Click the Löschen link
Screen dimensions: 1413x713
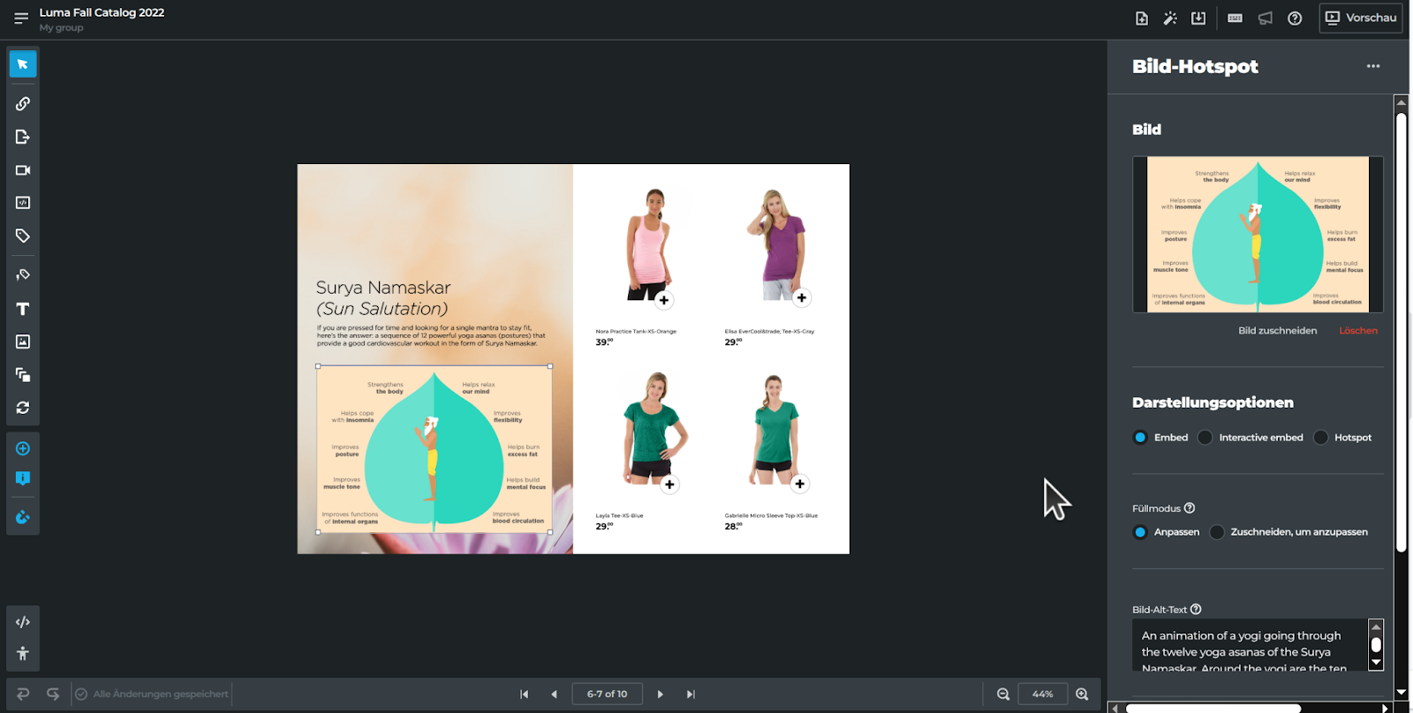[1357, 331]
